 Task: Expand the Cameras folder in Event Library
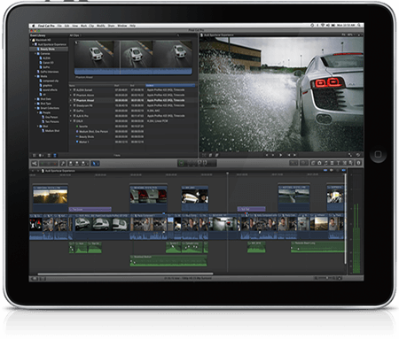(35, 54)
